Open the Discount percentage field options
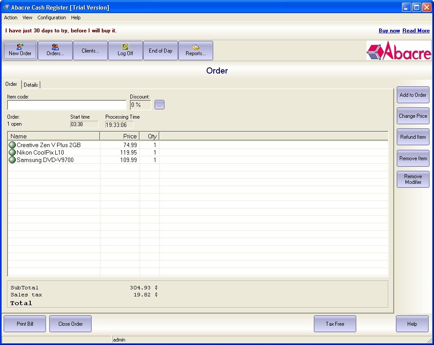Image resolution: width=434 pixels, height=345 pixels. click(140, 104)
